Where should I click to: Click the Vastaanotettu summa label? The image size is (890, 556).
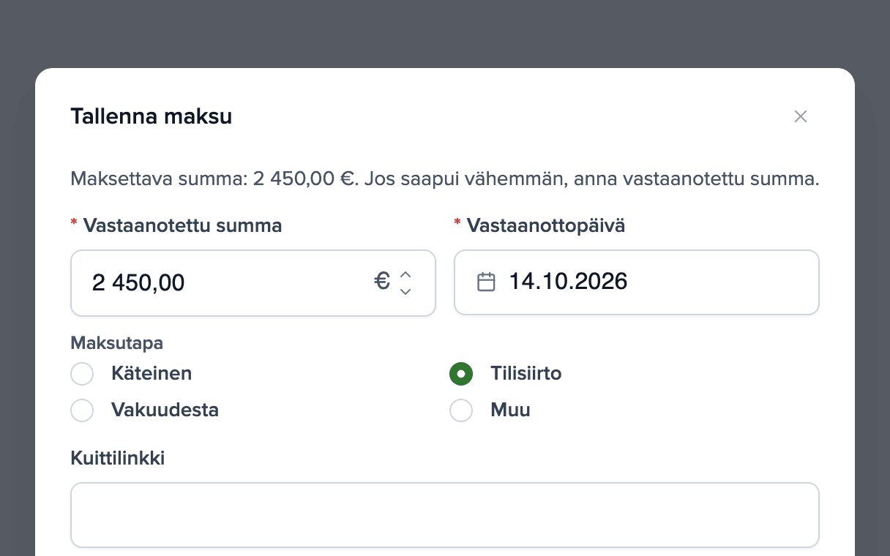tap(182, 225)
